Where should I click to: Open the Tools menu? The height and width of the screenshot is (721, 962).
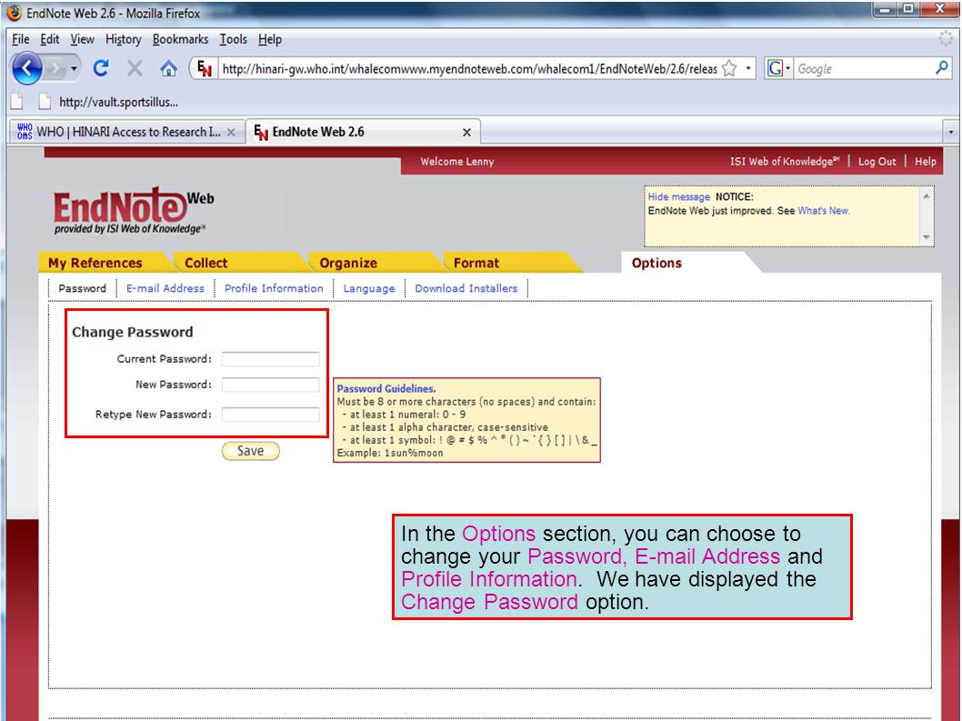pyautogui.click(x=233, y=39)
